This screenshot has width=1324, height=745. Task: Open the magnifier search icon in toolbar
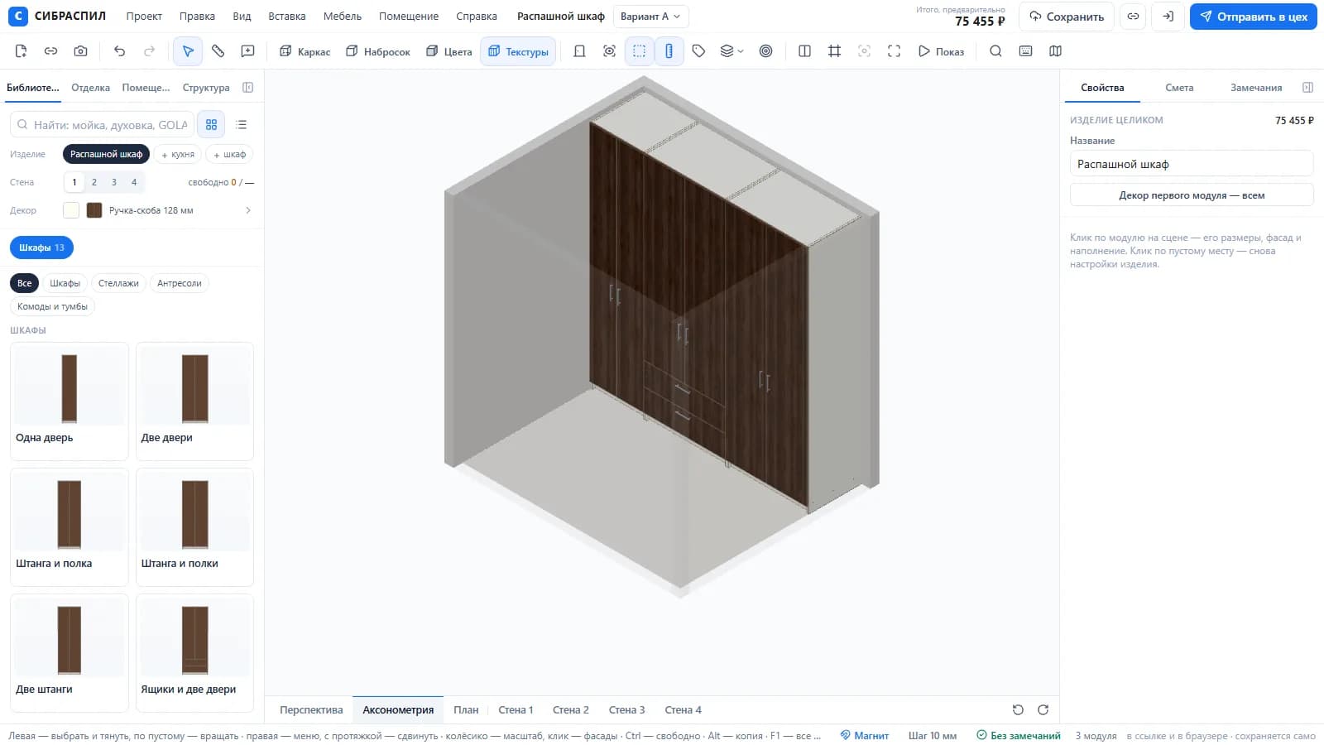pyautogui.click(x=995, y=51)
